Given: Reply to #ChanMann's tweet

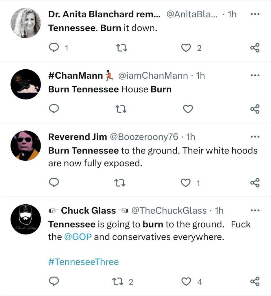Looking at the screenshot, I should (54, 109).
